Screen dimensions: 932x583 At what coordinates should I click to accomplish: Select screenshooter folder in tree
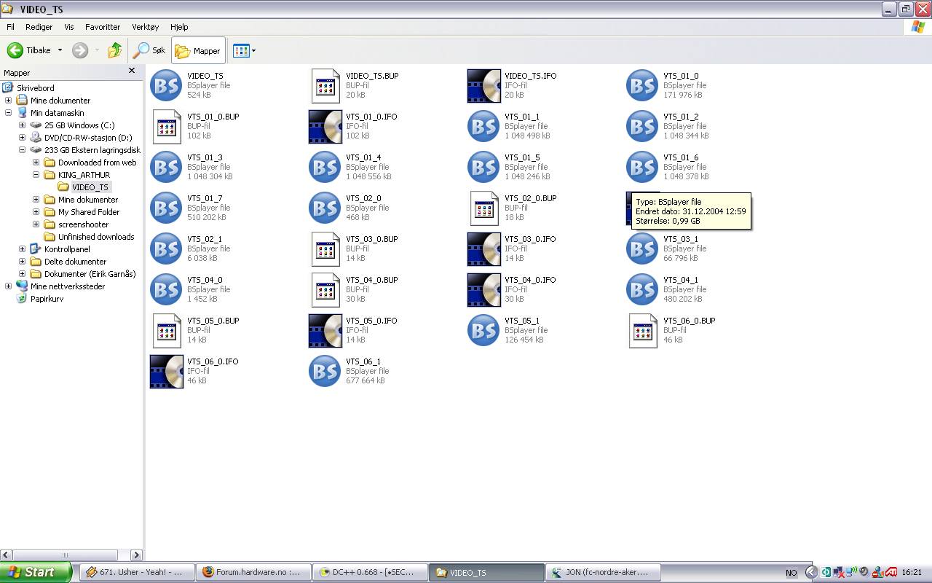pos(84,224)
